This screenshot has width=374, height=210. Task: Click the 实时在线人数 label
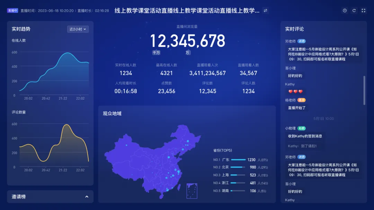click(126, 65)
